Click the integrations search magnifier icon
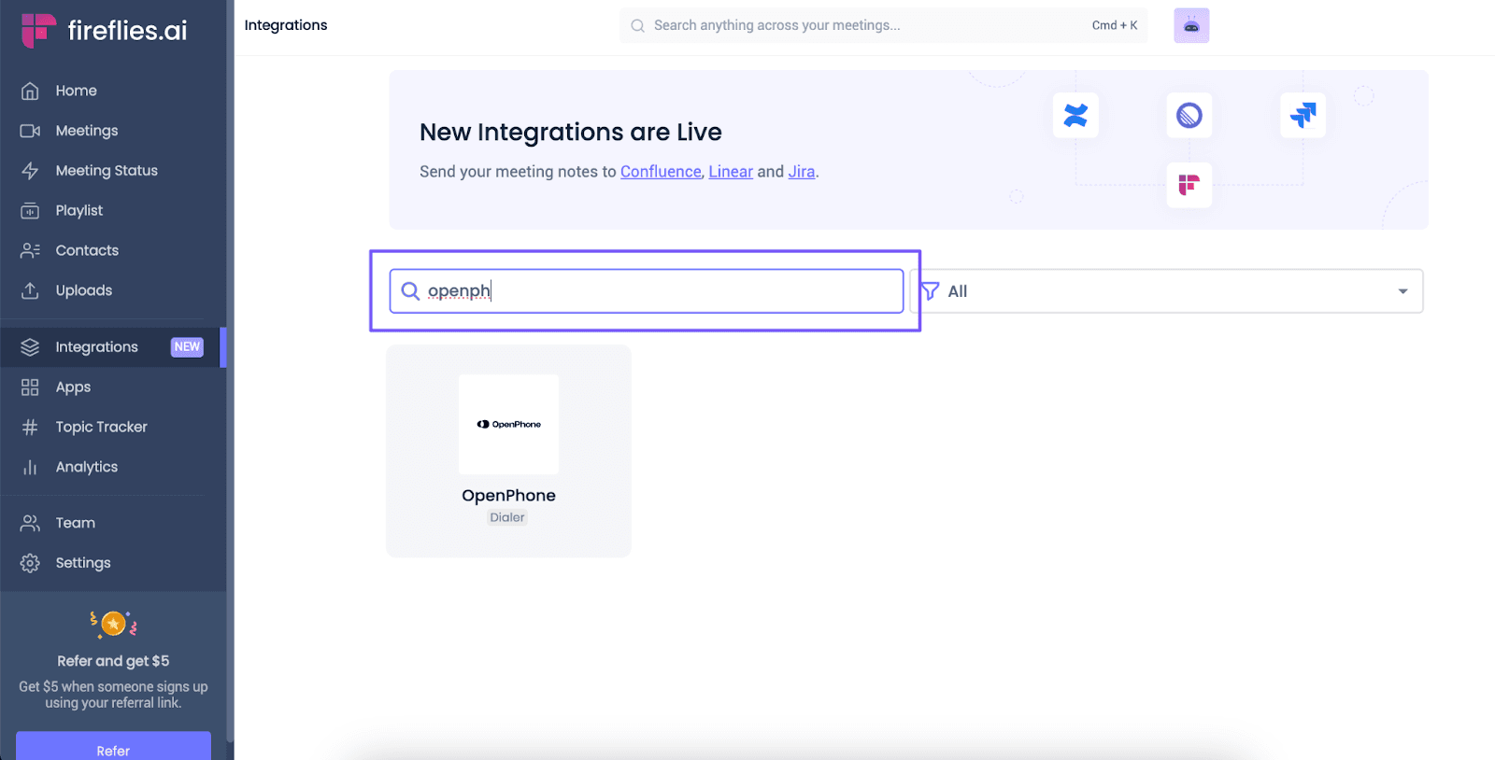 pyautogui.click(x=410, y=291)
